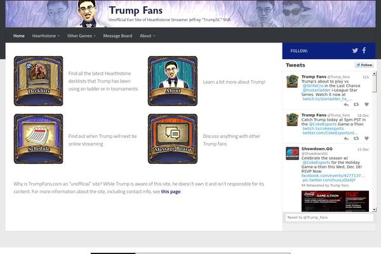Open the Showdown.GG account name
The height and width of the screenshot is (254, 381).
coord(317,149)
